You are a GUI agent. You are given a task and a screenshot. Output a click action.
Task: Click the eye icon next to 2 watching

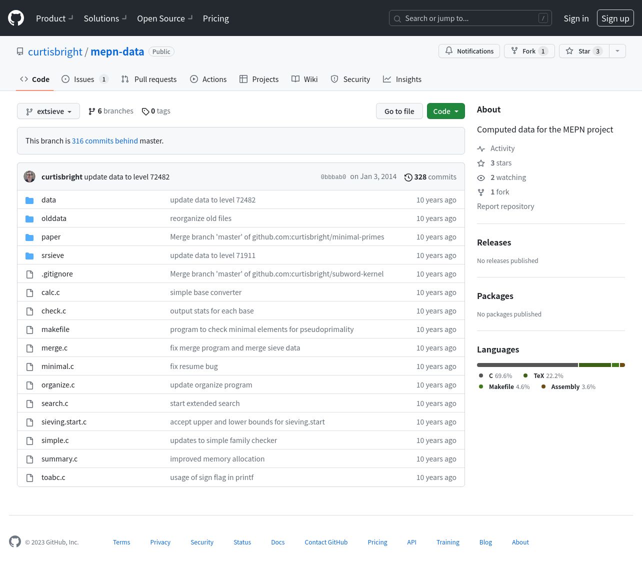tap(481, 177)
